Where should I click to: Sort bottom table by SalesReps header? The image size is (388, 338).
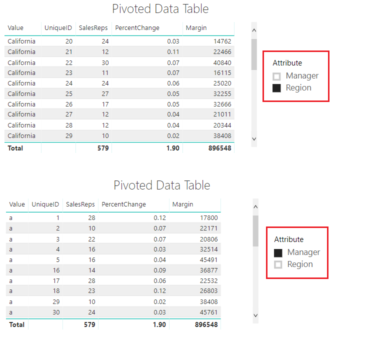[80, 204]
